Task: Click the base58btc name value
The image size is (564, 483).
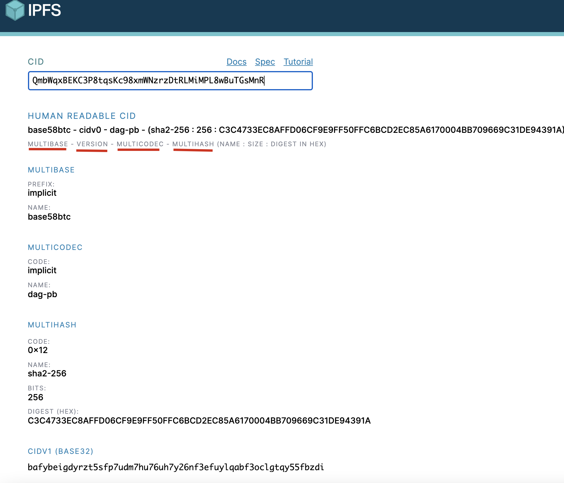Action: tap(49, 217)
